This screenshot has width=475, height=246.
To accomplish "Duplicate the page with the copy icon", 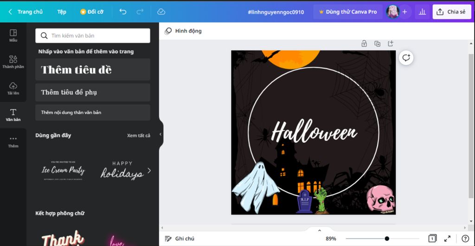I will click(378, 44).
